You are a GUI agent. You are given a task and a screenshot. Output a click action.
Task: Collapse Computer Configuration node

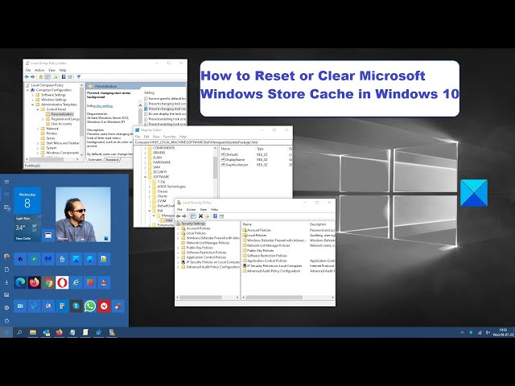28,90
